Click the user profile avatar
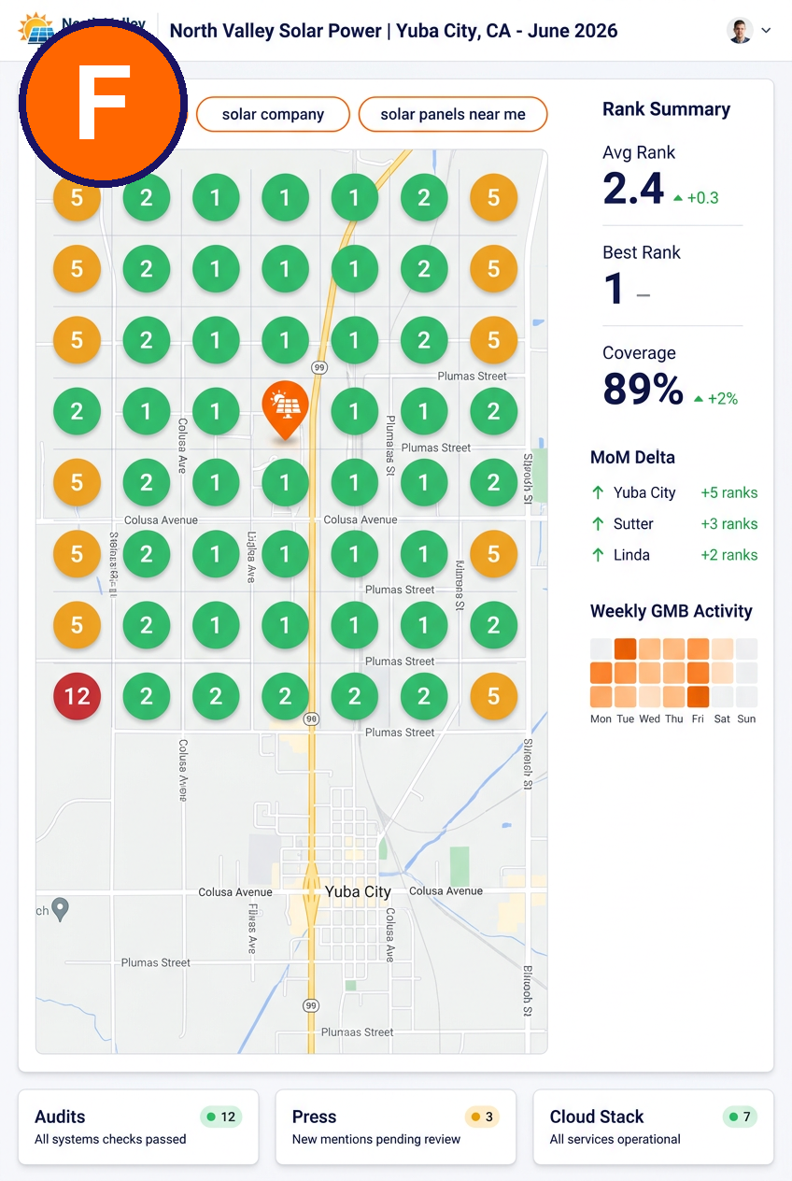This screenshot has height=1181, width=792. (740, 31)
